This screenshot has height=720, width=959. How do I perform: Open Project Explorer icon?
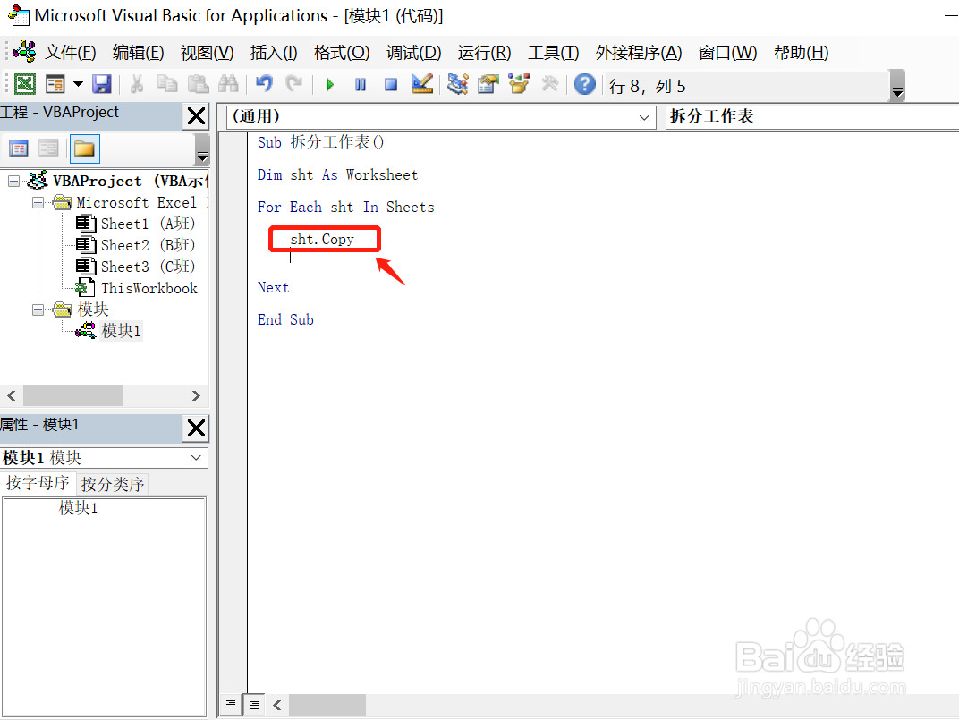point(457,84)
